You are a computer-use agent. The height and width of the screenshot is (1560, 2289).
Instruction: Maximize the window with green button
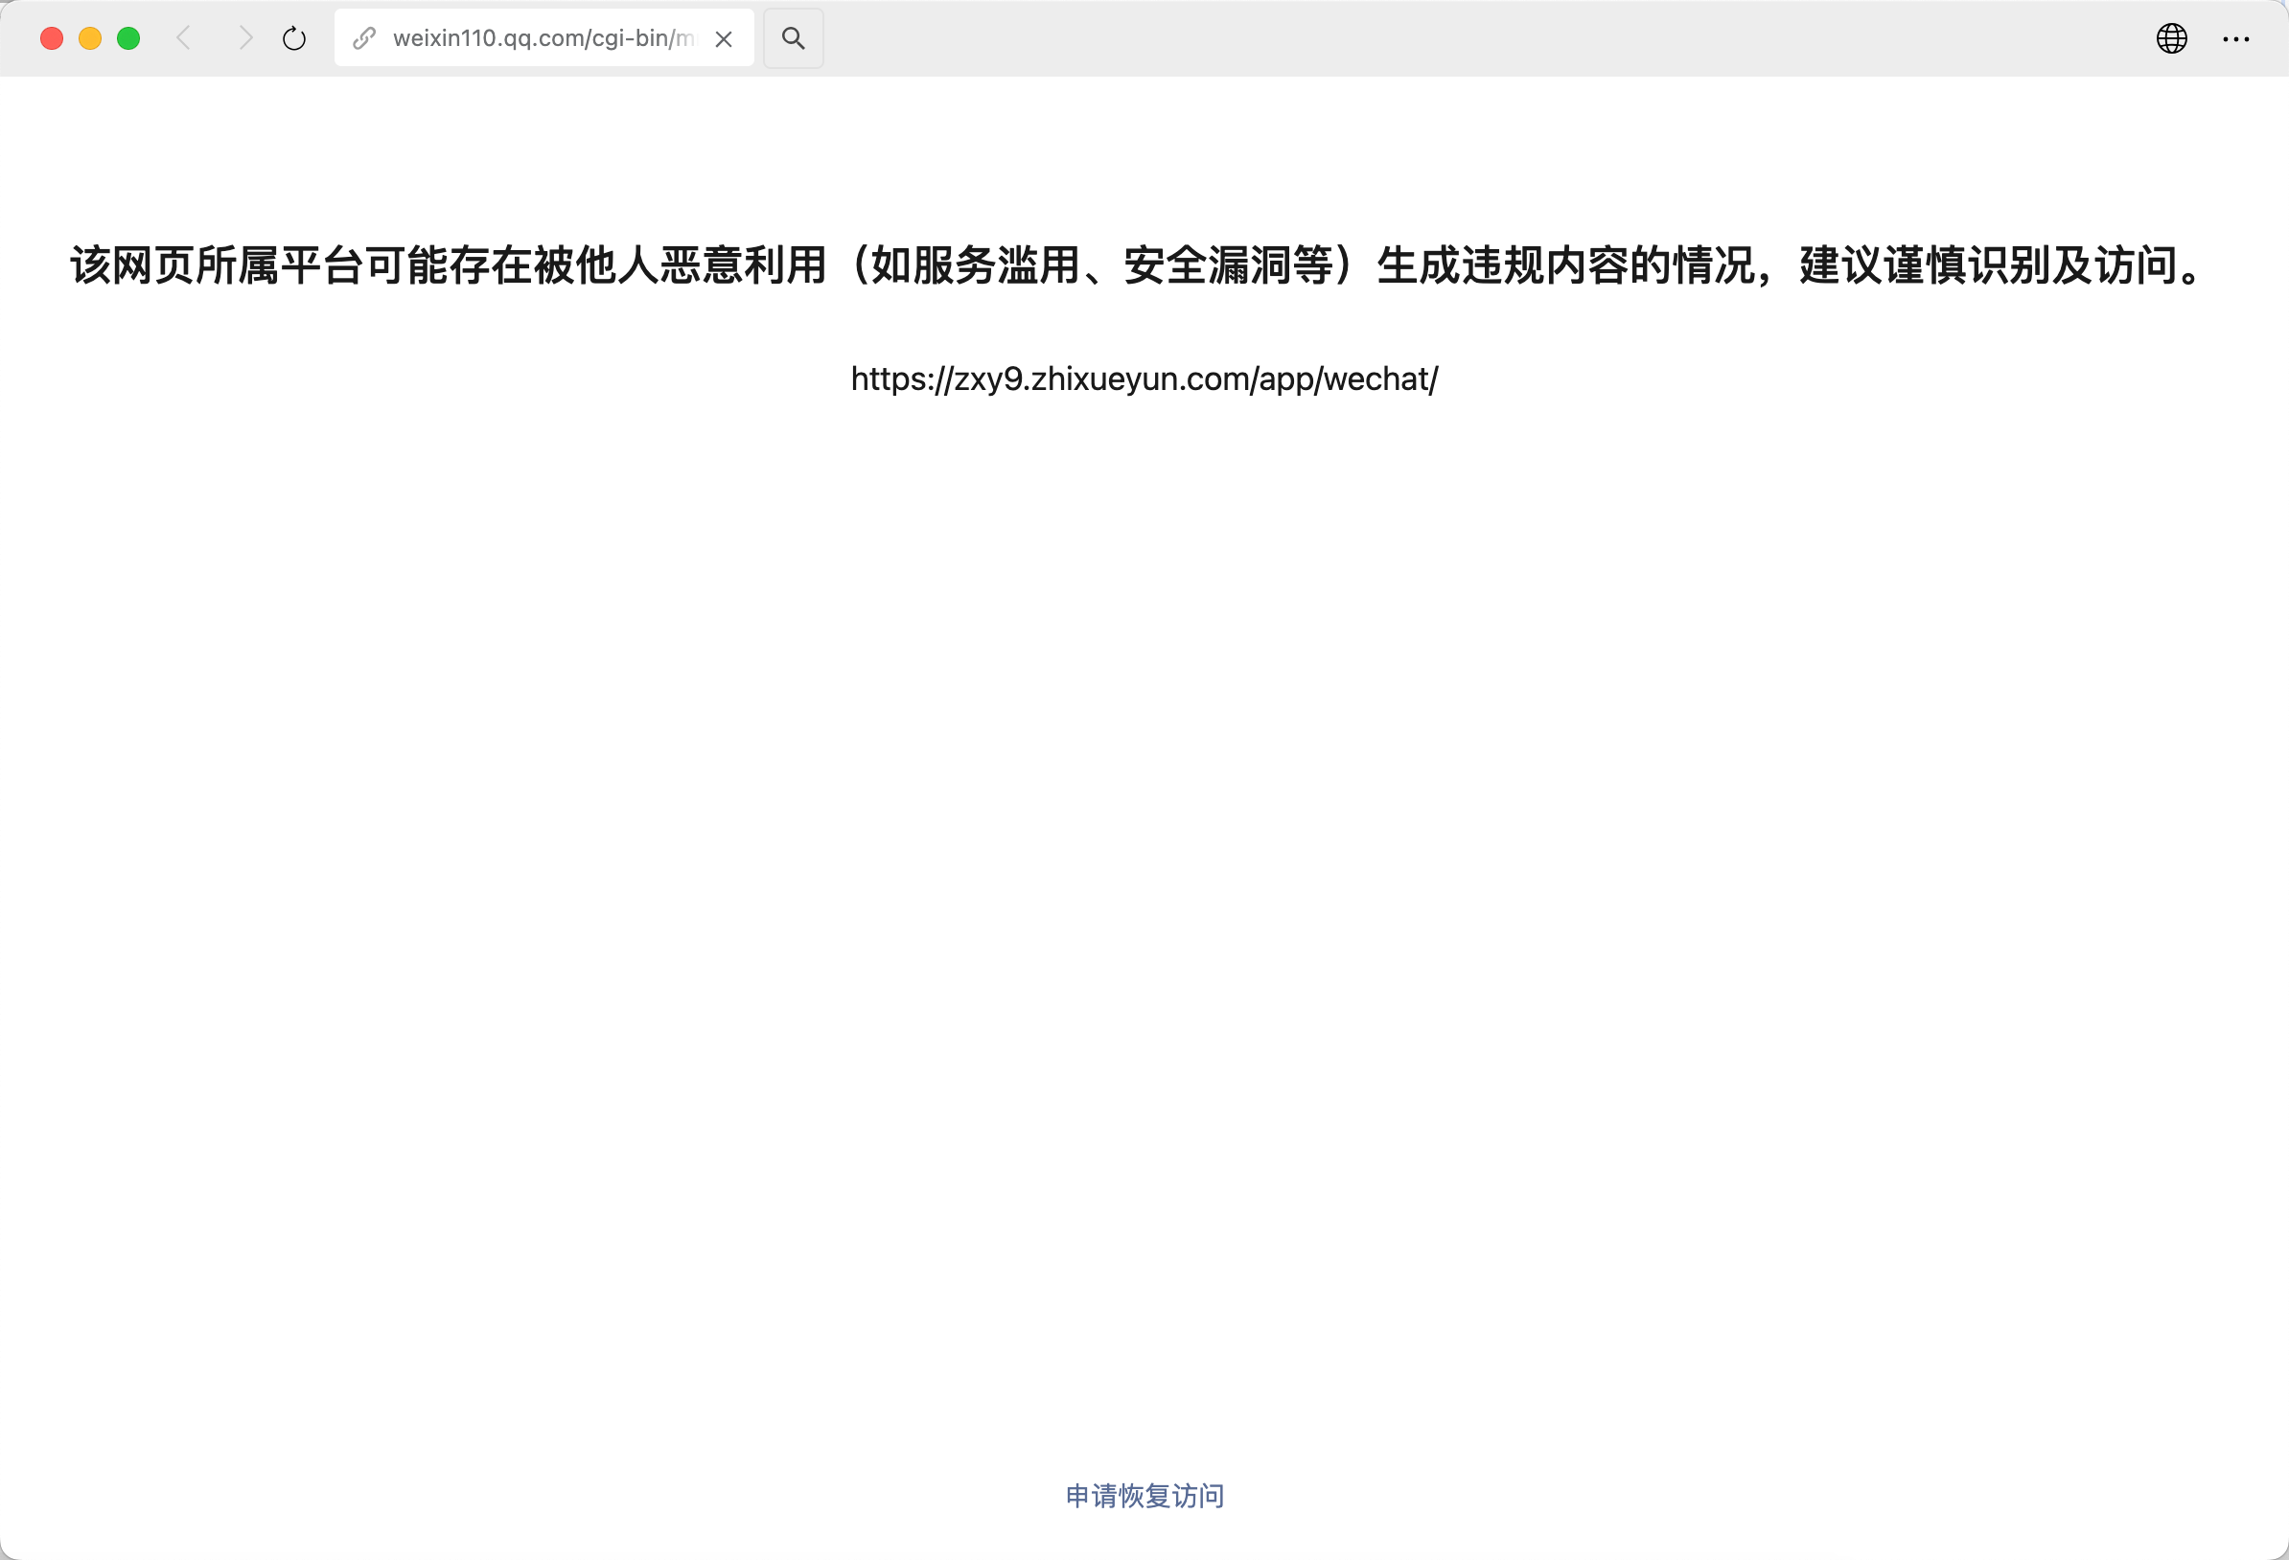pos(128,38)
